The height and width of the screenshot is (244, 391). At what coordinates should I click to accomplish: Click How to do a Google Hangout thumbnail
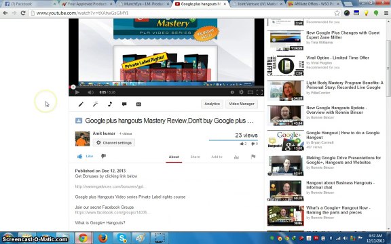click(x=286, y=140)
